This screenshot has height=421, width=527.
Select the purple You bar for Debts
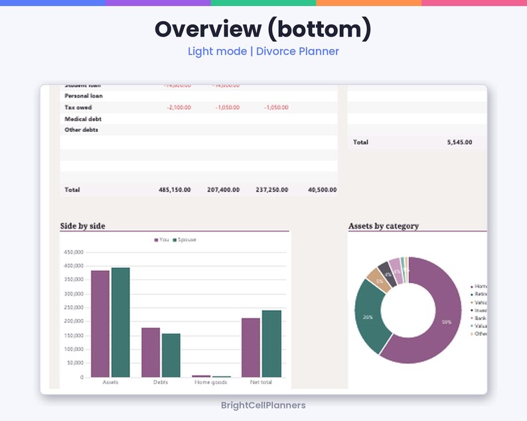[x=151, y=353]
